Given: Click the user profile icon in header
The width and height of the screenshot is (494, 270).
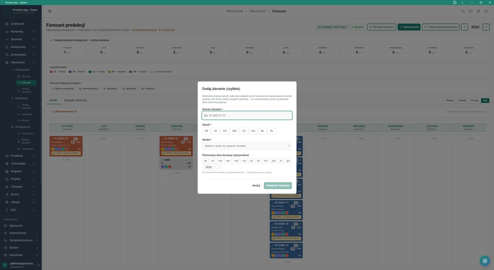Looking at the screenshot, I should tap(463, 11).
